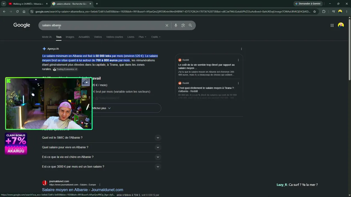
Task: Select the Tous results tab
Action: [59, 37]
